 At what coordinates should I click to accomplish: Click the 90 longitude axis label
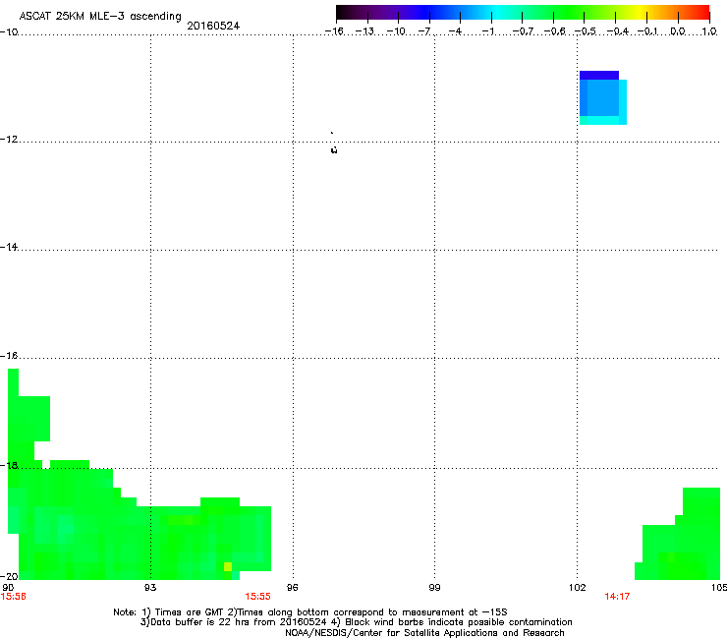tap(8, 588)
